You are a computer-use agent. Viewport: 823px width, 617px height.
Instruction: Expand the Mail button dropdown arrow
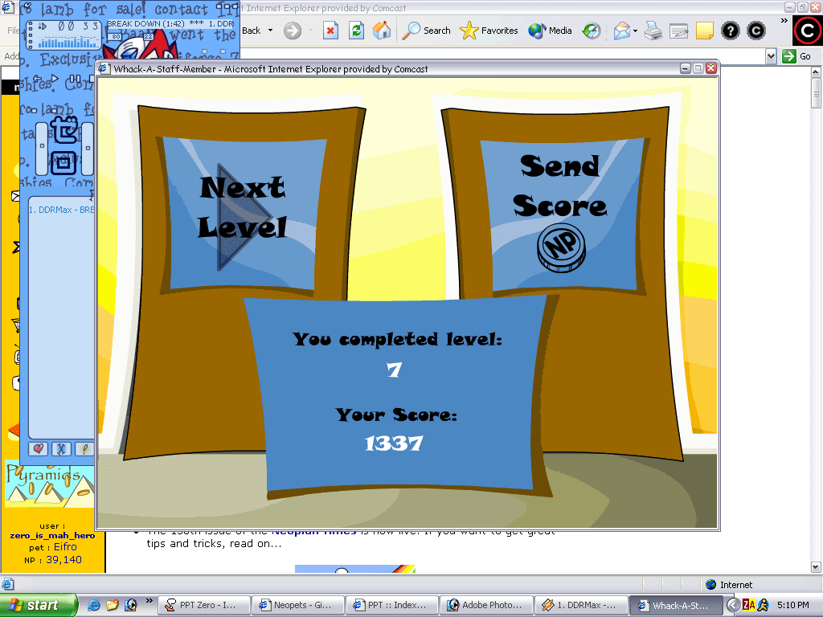coord(635,31)
